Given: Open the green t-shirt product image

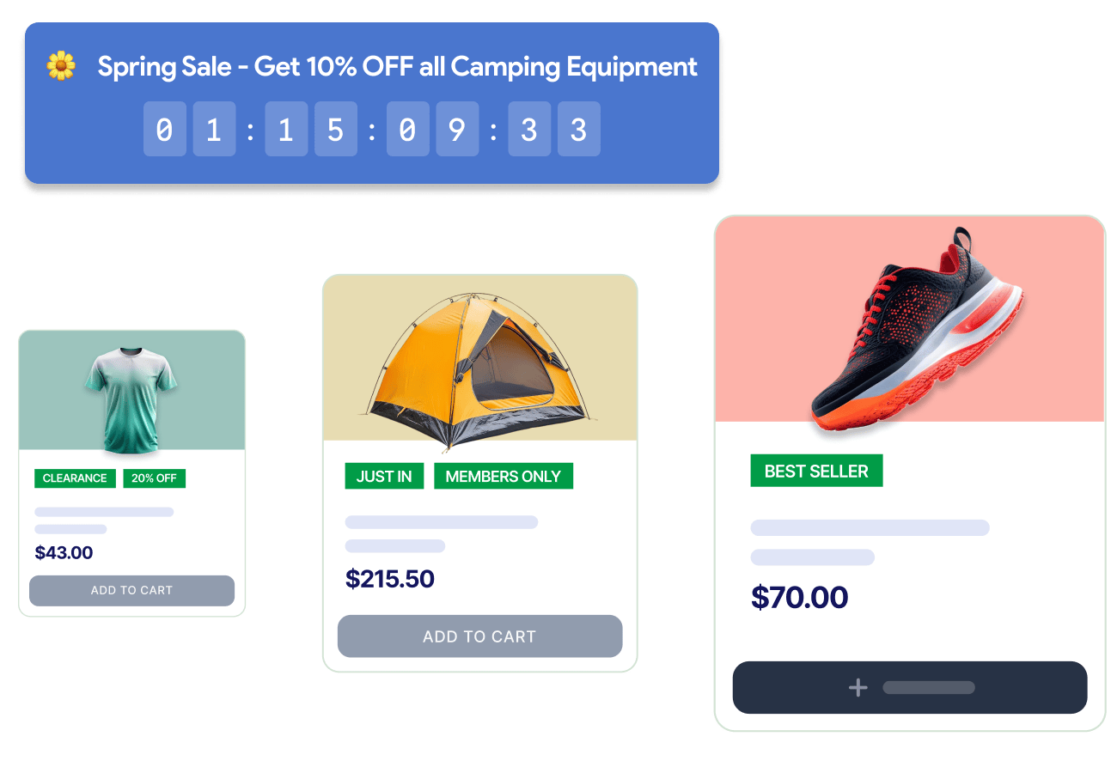Looking at the screenshot, I should 132,391.
